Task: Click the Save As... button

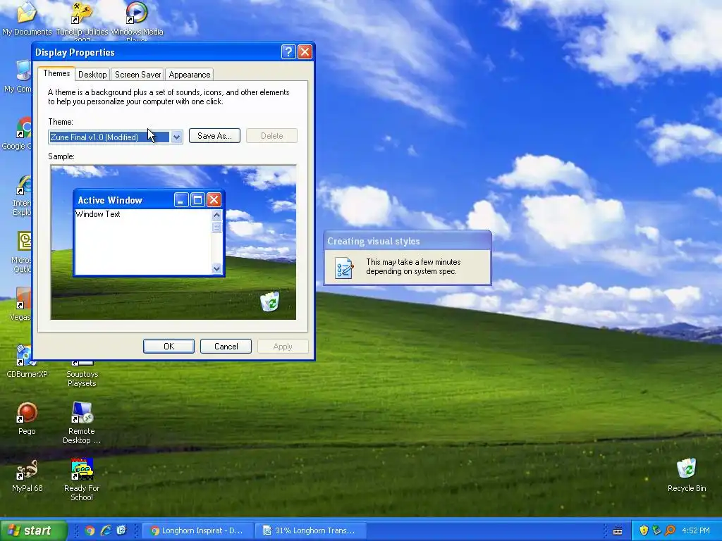Action: 214,136
